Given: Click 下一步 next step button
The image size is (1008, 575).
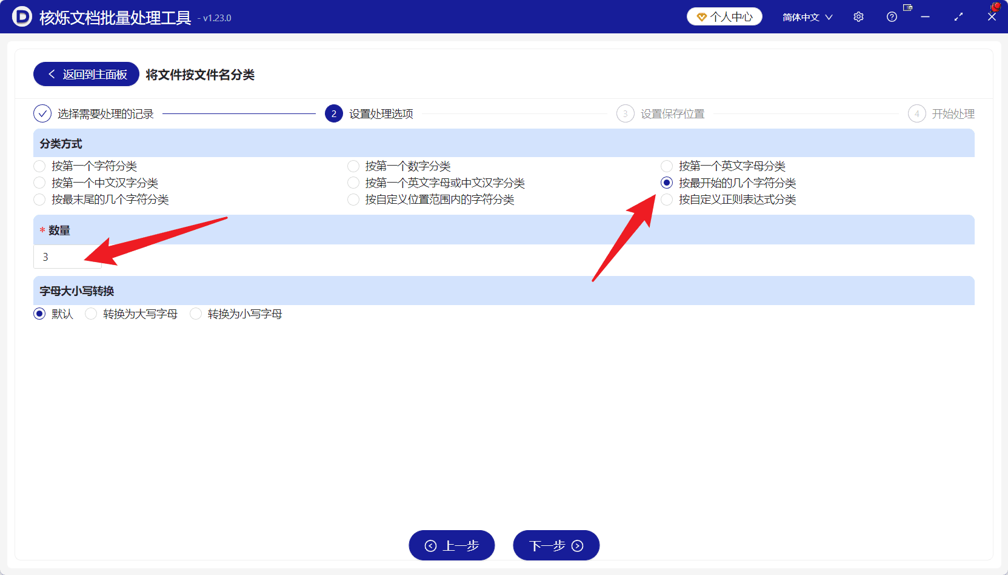Looking at the screenshot, I should click(x=556, y=545).
